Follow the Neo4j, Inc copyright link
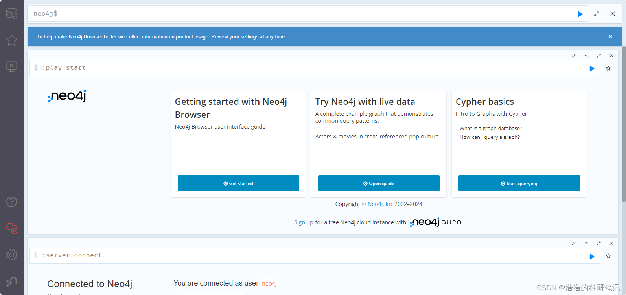The height and width of the screenshot is (295, 626). click(x=380, y=204)
